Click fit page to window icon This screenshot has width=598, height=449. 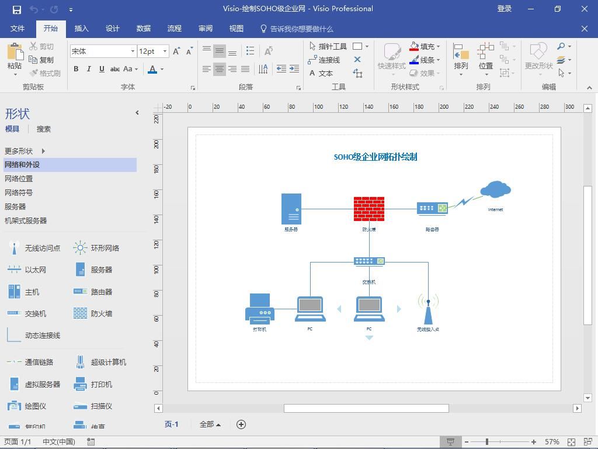[x=571, y=442]
